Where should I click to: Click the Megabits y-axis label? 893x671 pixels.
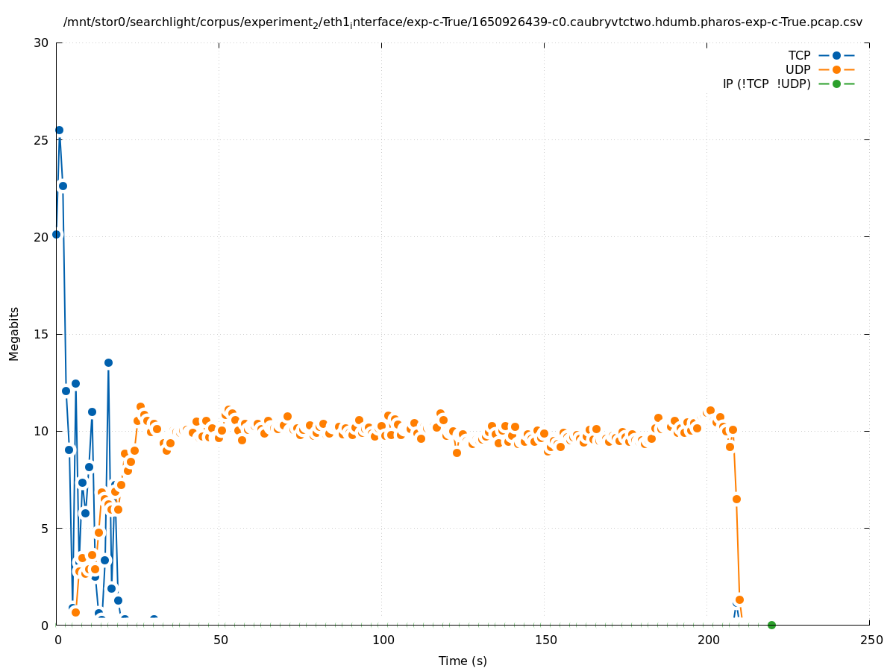pos(14,333)
